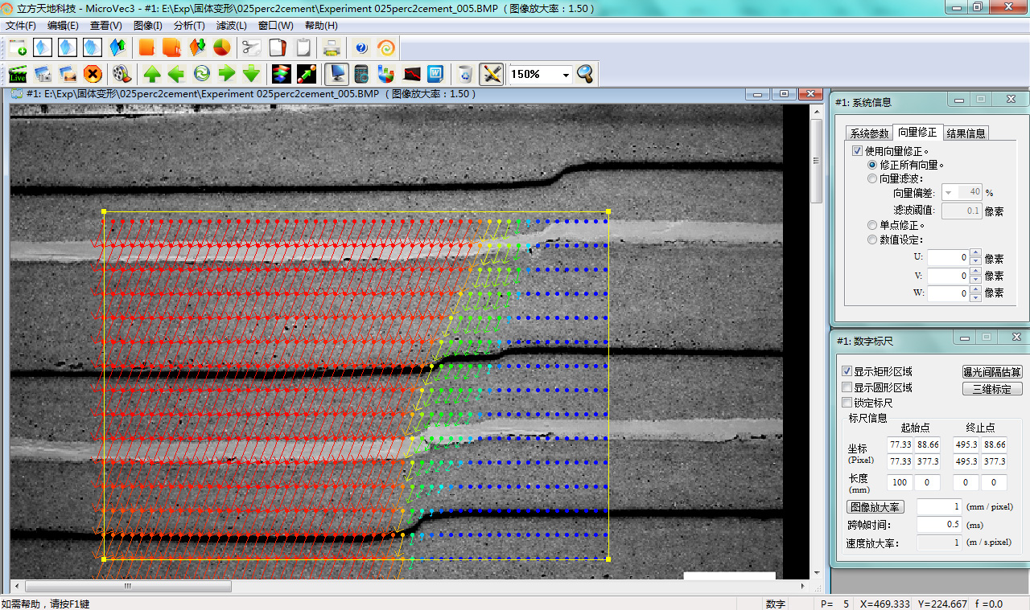1030x610 pixels.
Task: Increase V value with up stepper
Action: [x=975, y=272]
